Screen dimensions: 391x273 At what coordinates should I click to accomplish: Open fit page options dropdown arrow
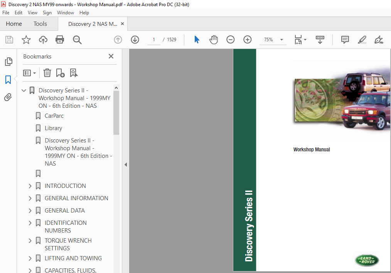point(305,40)
